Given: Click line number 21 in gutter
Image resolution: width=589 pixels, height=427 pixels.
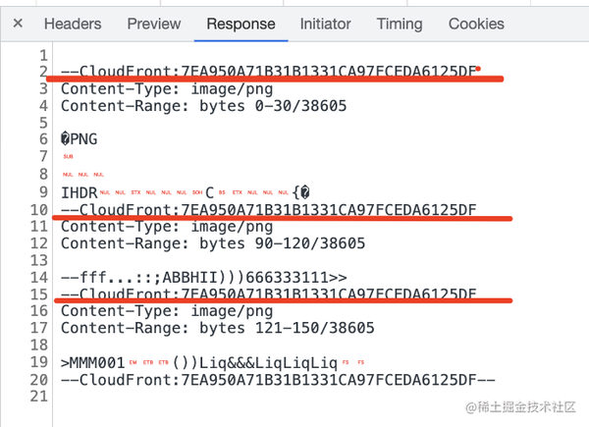Looking at the screenshot, I should [x=39, y=396].
